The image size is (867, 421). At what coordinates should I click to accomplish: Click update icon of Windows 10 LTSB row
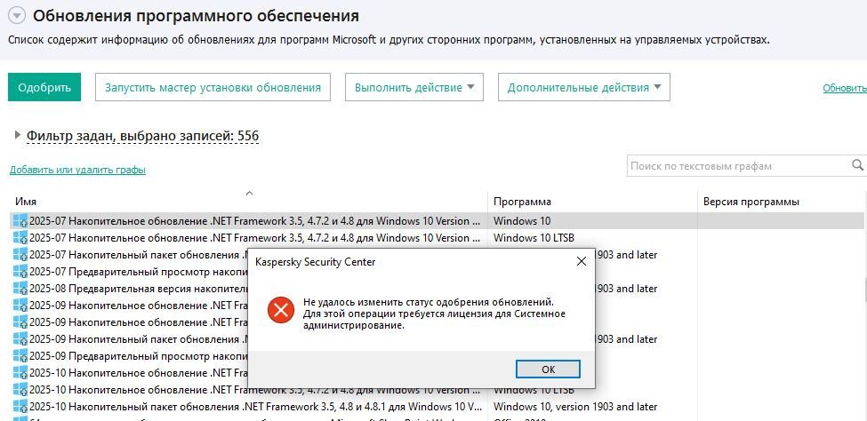[x=19, y=237]
